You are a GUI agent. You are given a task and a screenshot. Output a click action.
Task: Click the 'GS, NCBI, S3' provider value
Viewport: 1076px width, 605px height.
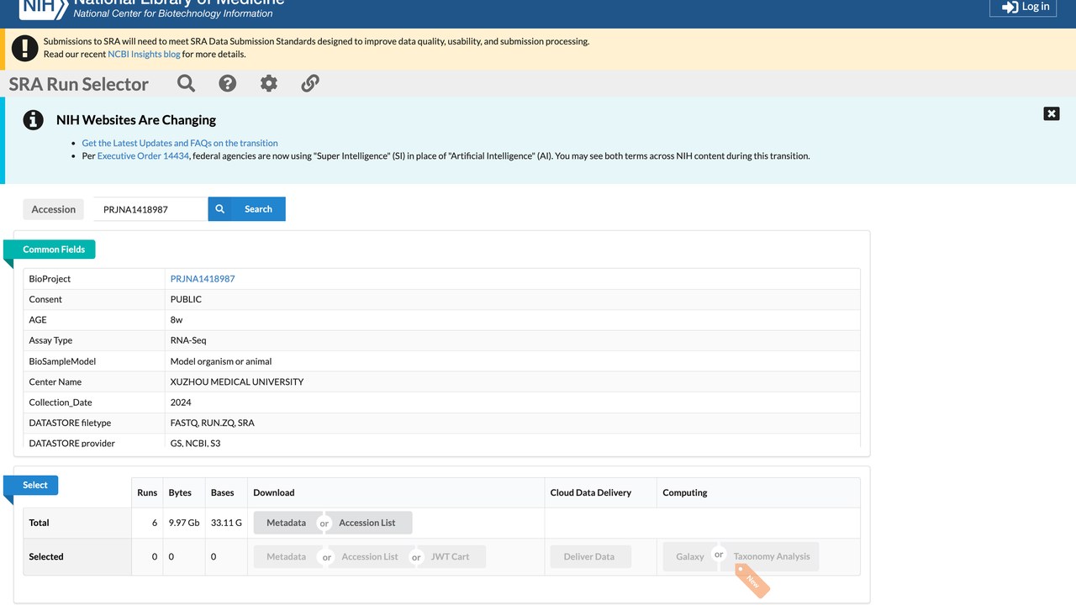click(195, 443)
